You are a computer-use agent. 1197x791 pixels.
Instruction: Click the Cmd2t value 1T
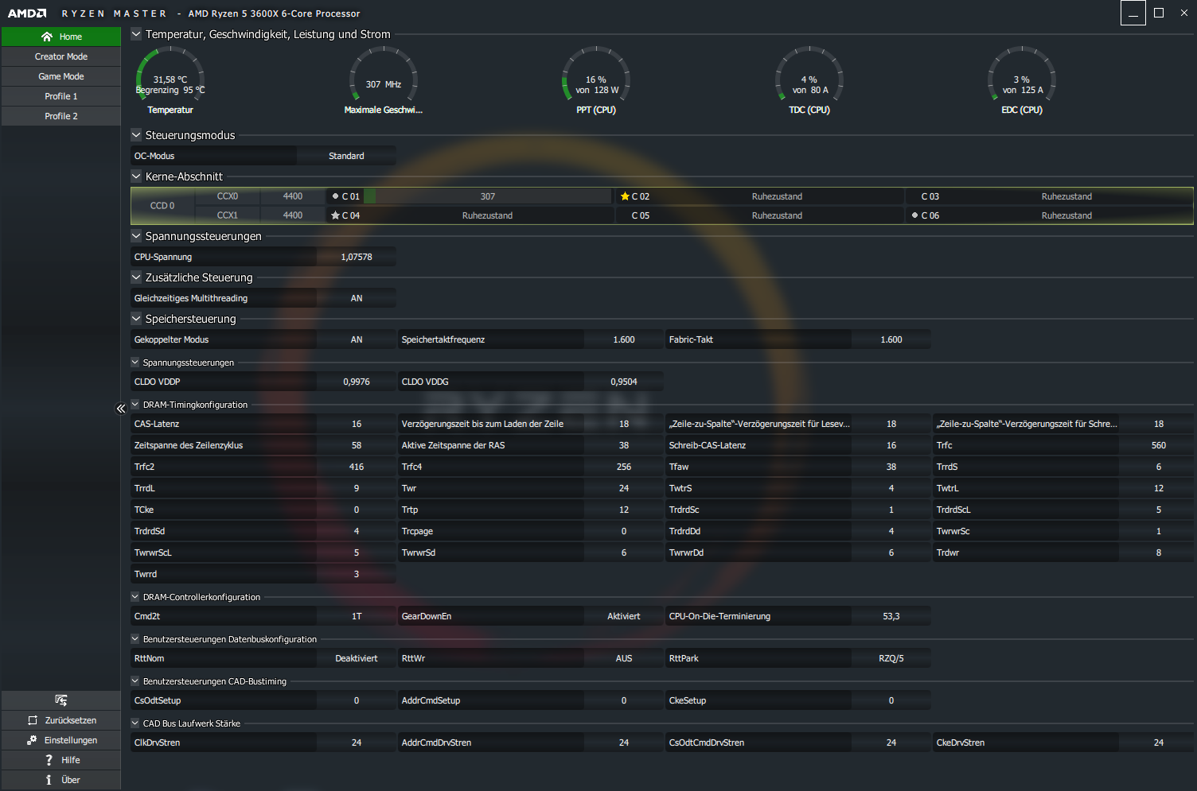tap(357, 616)
